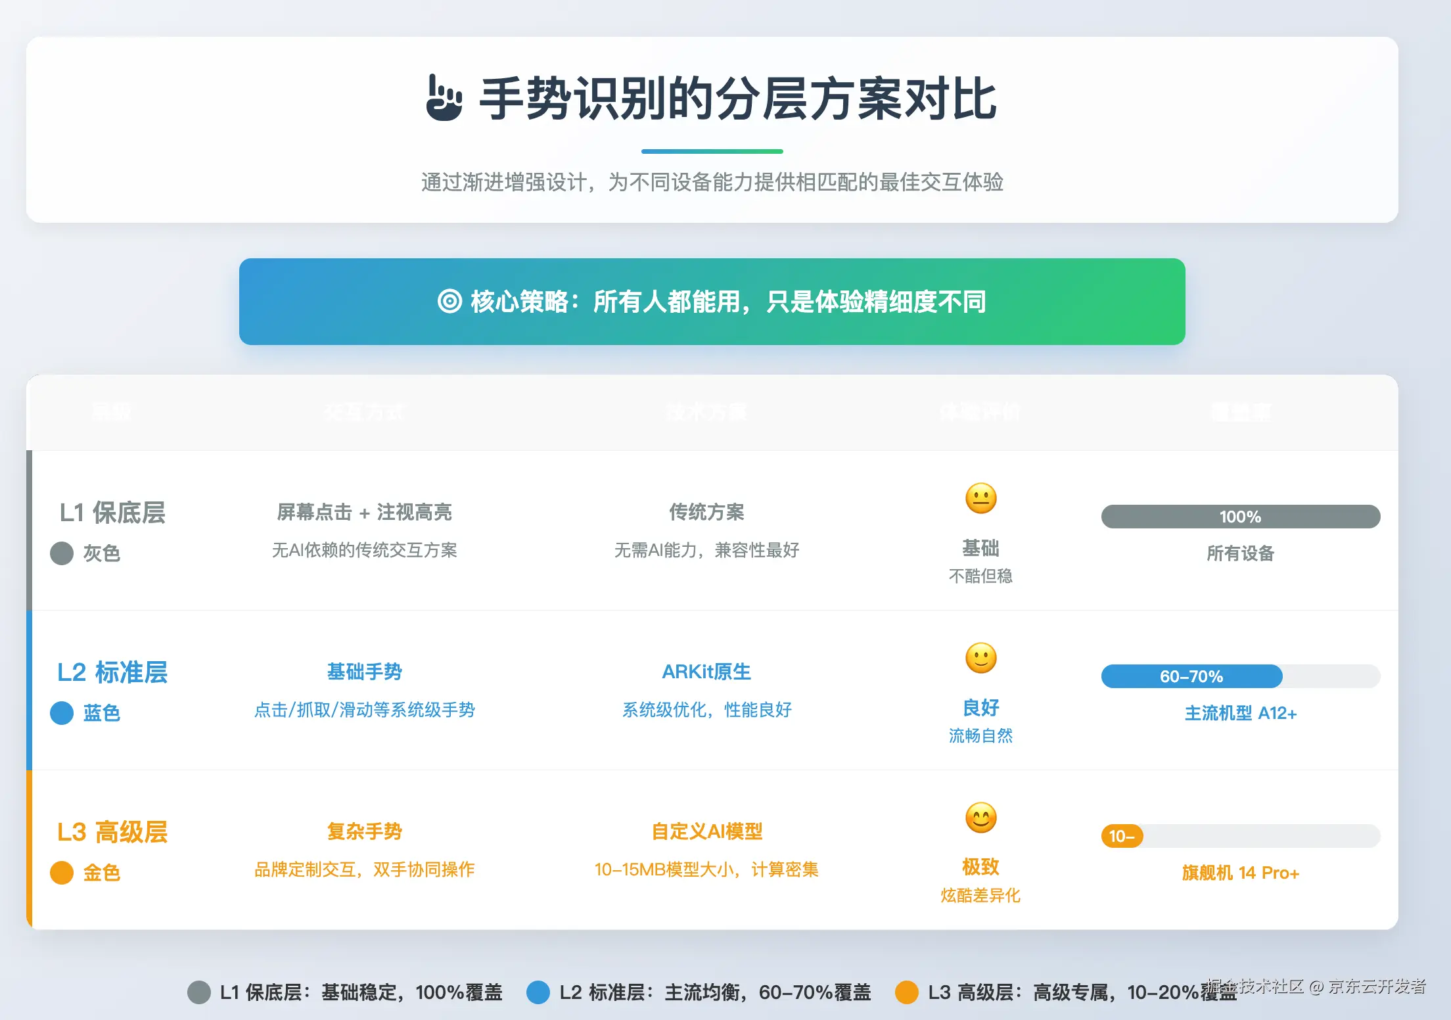Screen dimensions: 1451x1020
Task: Click the neutral face emoji in L1 row
Action: click(980, 499)
